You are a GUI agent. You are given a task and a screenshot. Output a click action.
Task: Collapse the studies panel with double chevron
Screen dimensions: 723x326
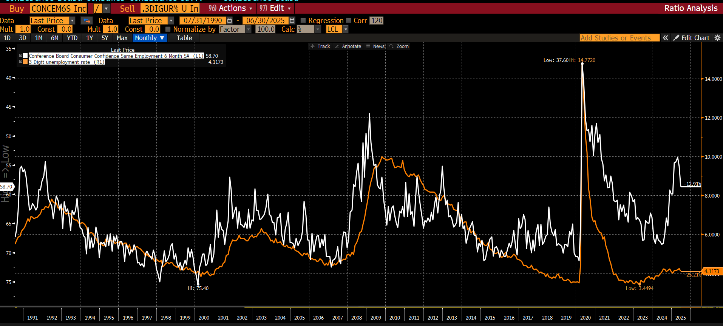click(666, 38)
